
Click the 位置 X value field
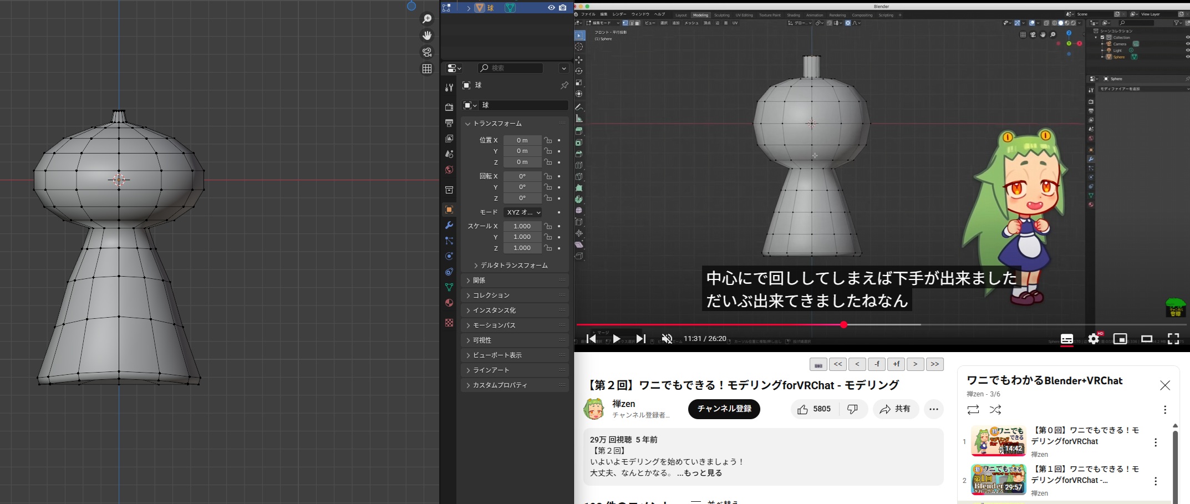522,140
